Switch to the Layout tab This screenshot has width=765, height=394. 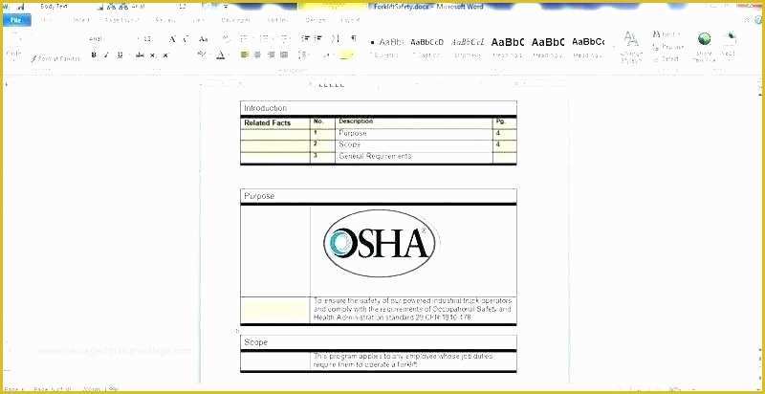[x=350, y=20]
